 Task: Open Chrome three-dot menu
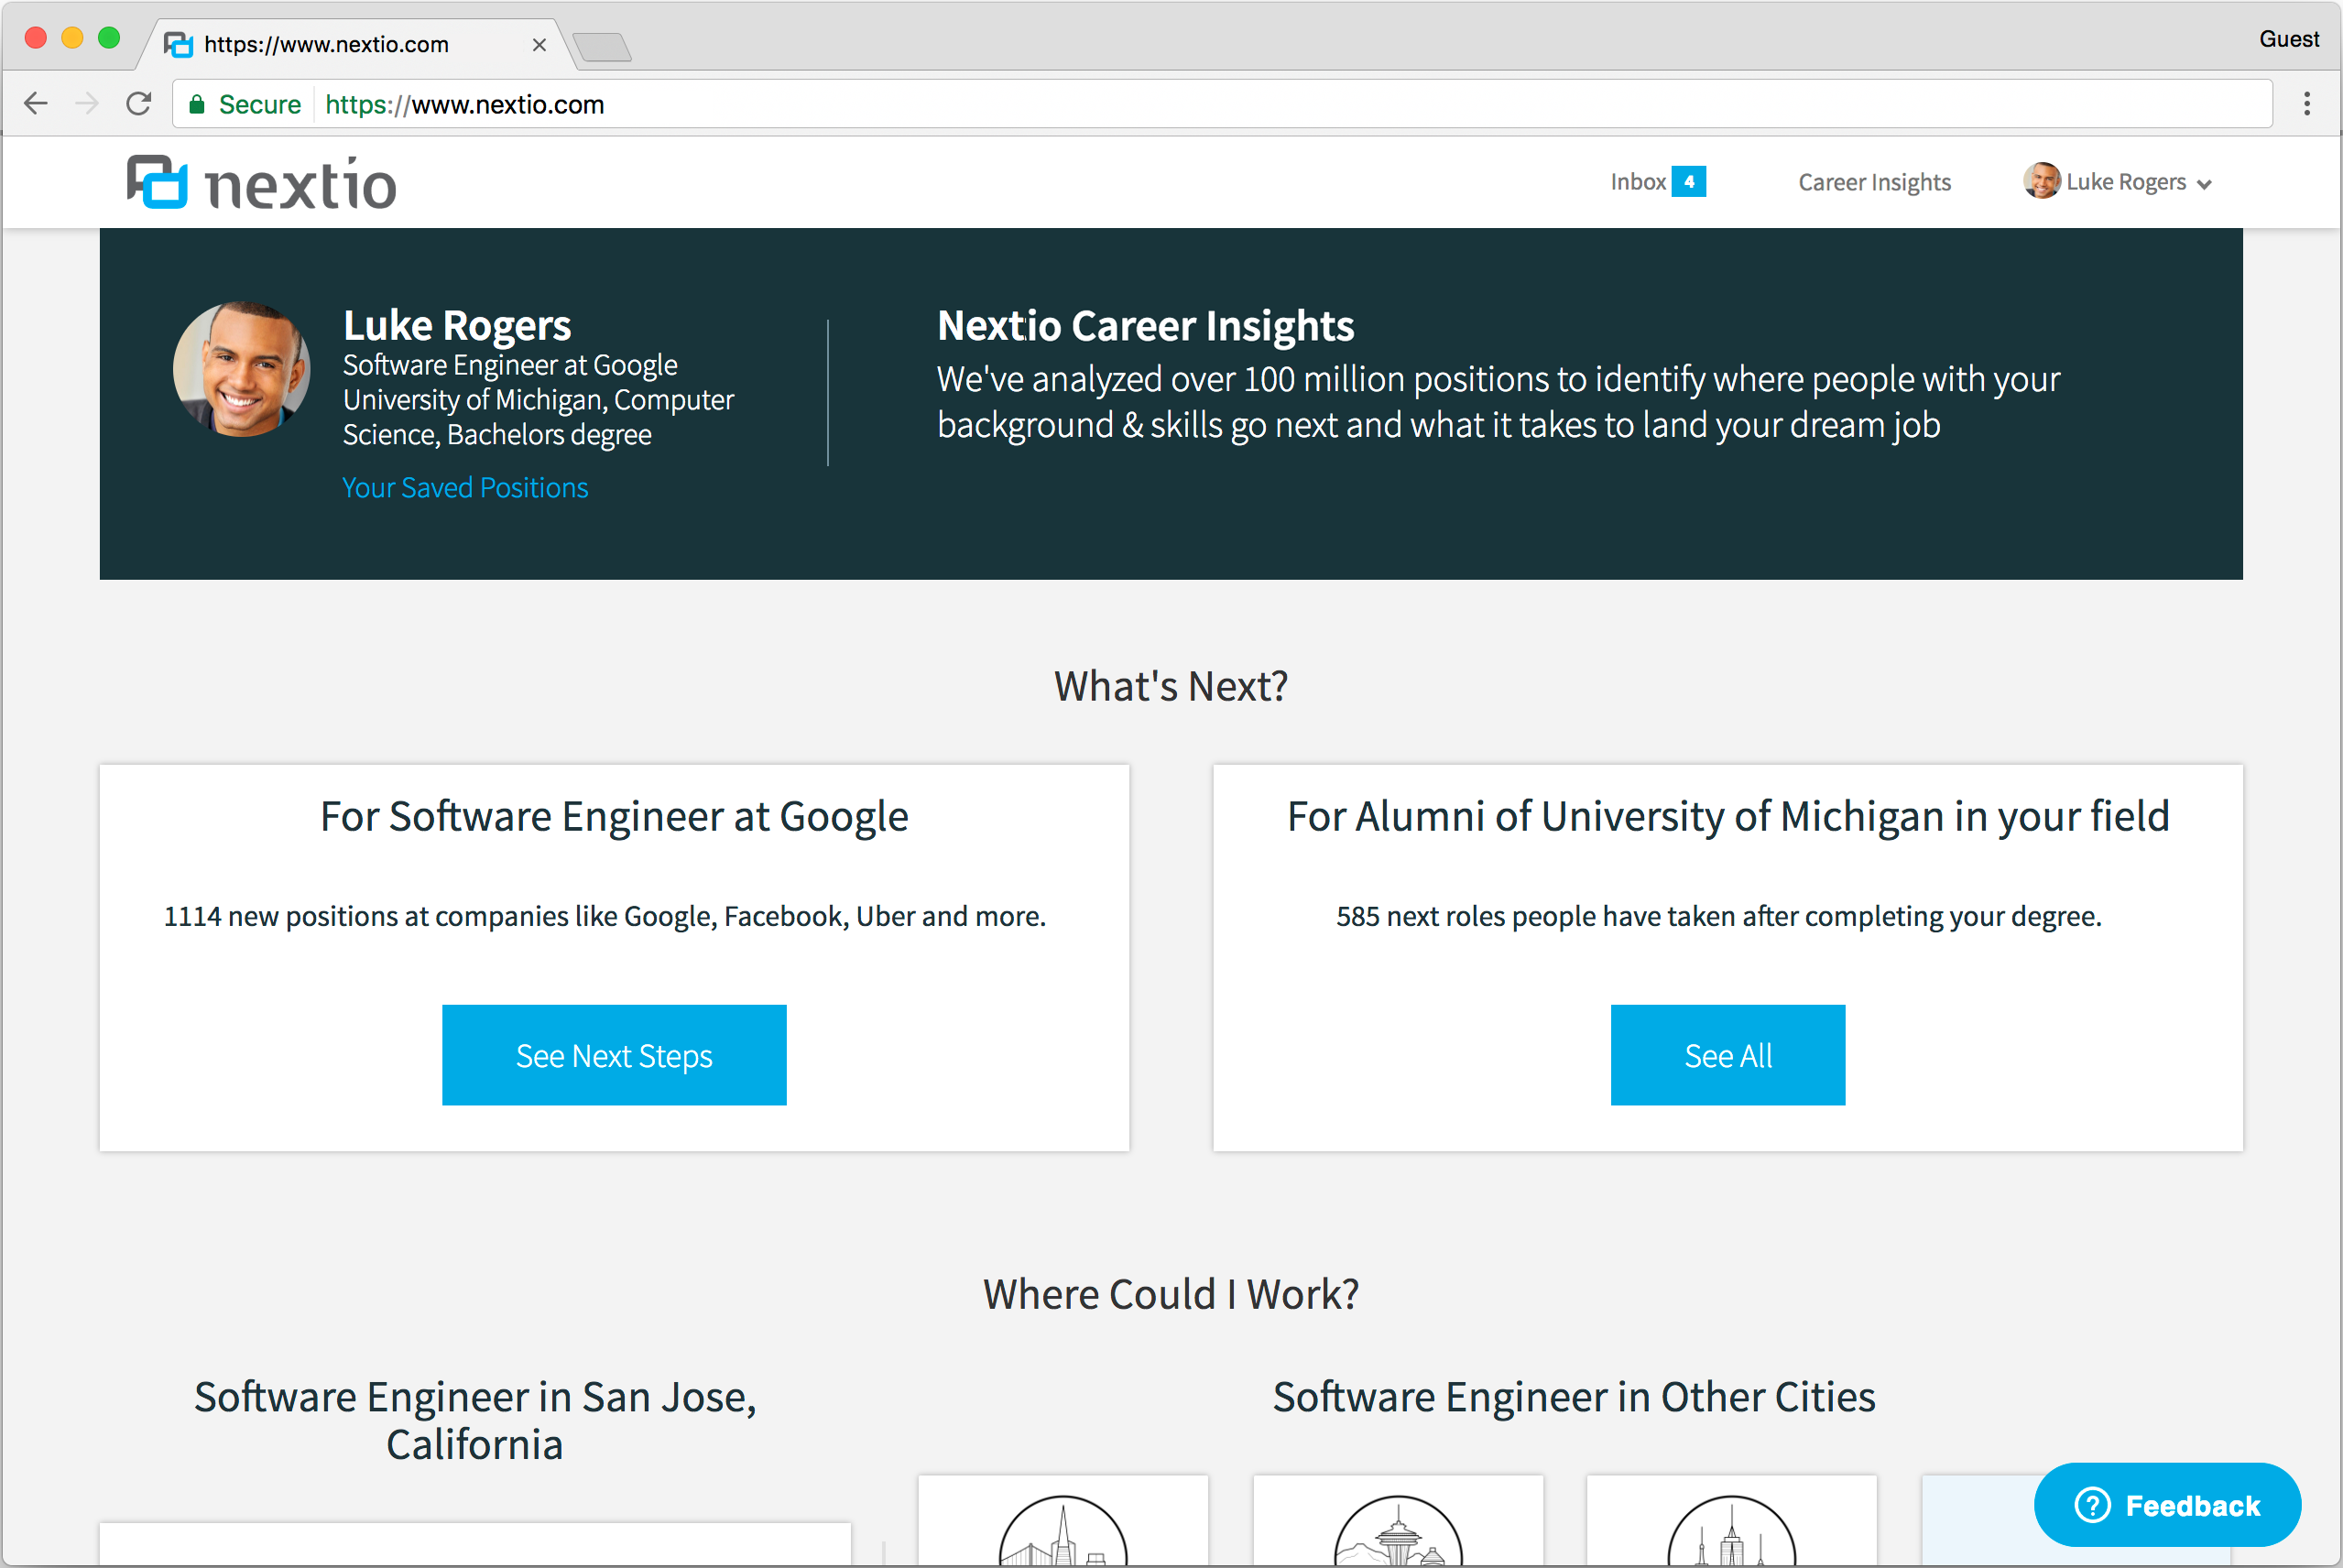tap(2307, 104)
